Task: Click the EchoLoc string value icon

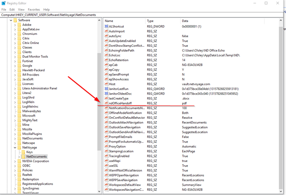Action: [106, 55]
